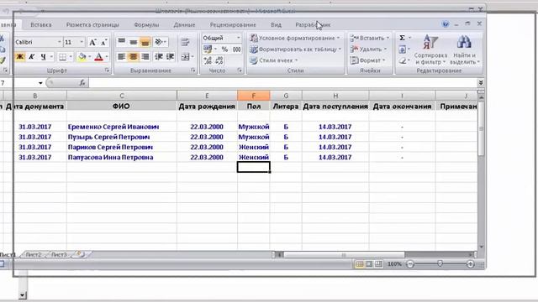The width and height of the screenshot is (538, 302).
Task: Increase decimal places
Action: [x=208, y=60]
